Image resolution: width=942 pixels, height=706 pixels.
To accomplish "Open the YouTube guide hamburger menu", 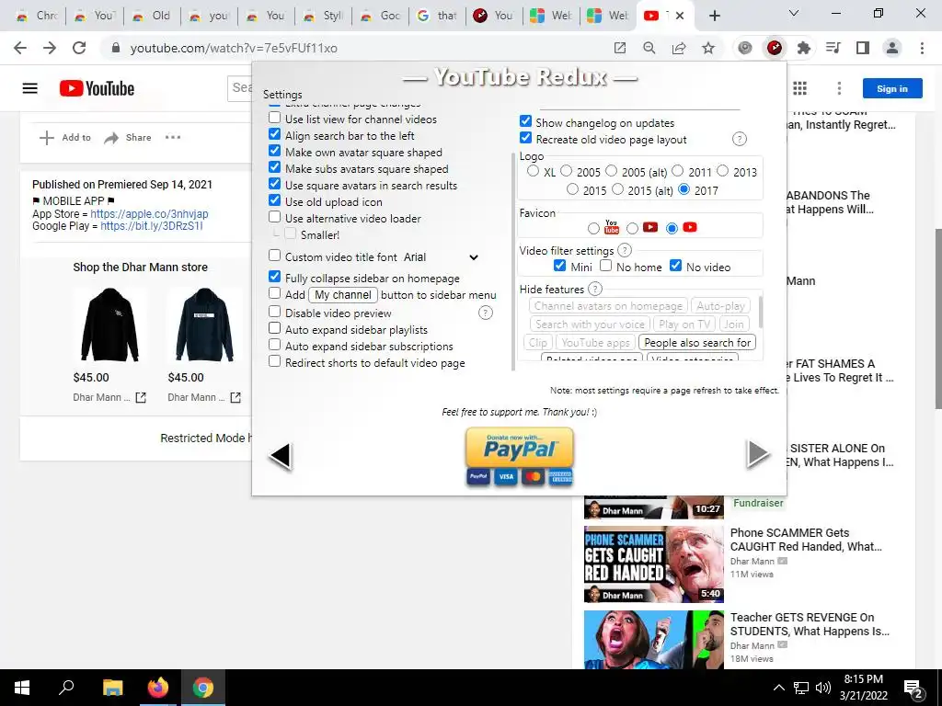I will click(x=30, y=89).
